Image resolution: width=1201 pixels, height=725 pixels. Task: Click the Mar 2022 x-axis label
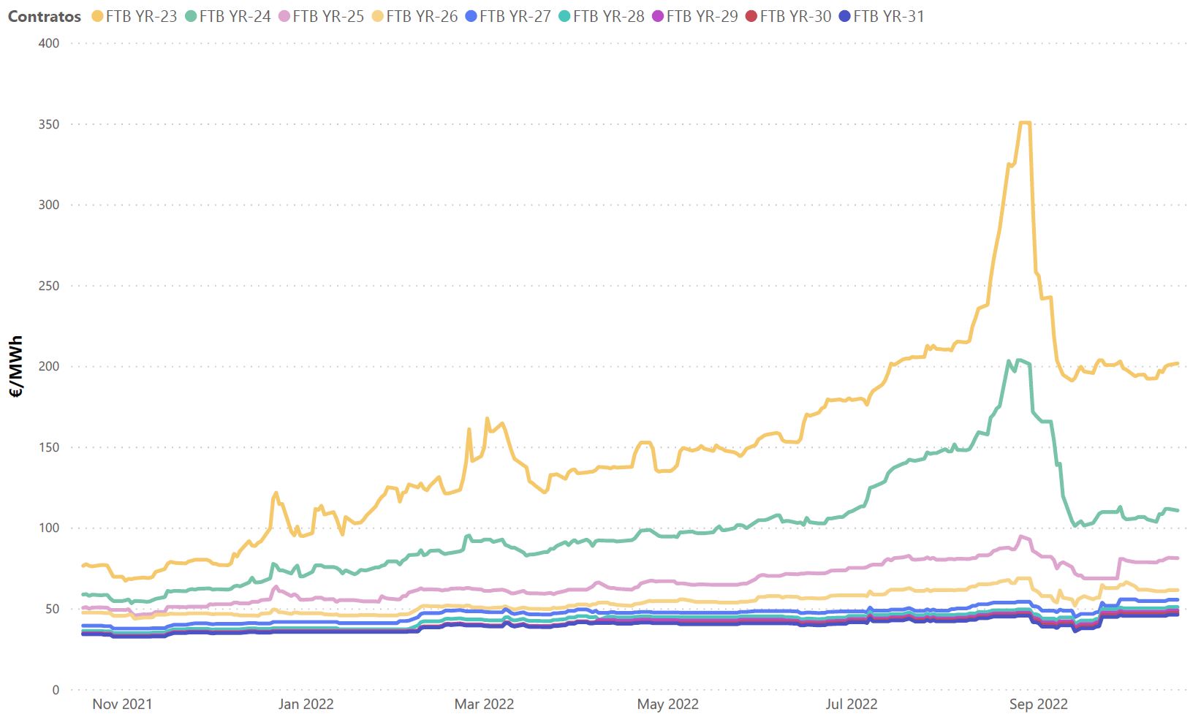coord(484,705)
